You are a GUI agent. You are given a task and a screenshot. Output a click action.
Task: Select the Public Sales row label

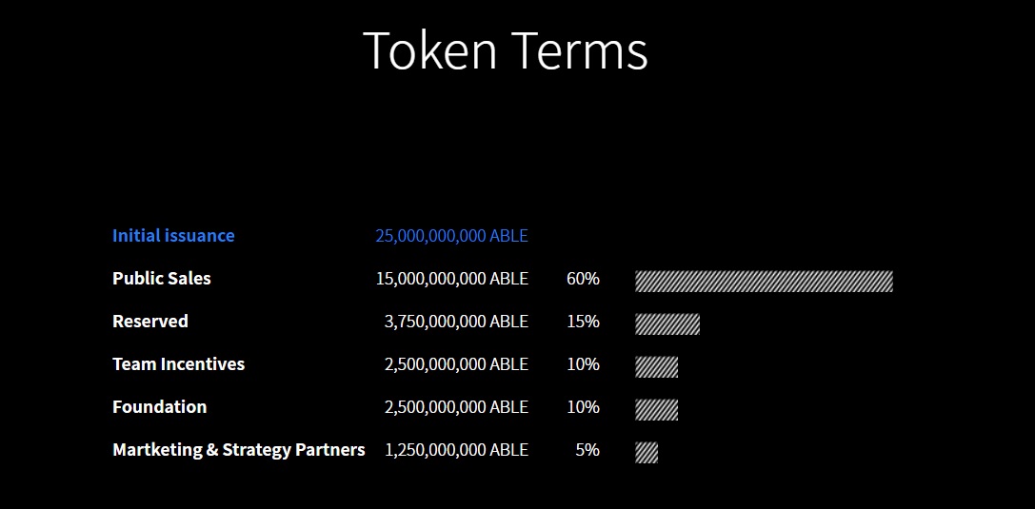click(x=162, y=278)
